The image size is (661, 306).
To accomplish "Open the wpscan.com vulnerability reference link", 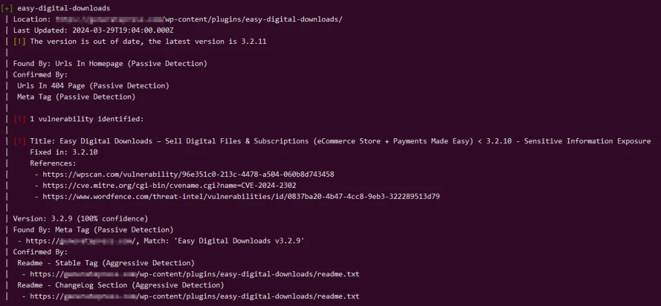I will click(188, 174).
